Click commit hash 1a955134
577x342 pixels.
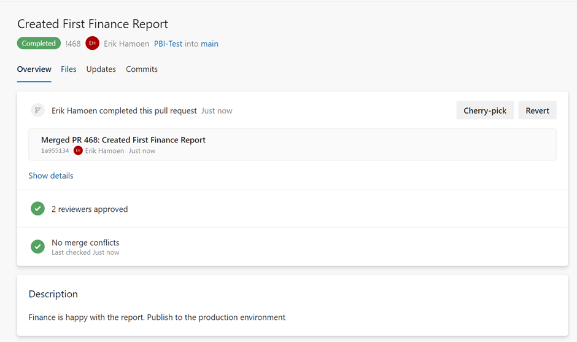click(55, 151)
